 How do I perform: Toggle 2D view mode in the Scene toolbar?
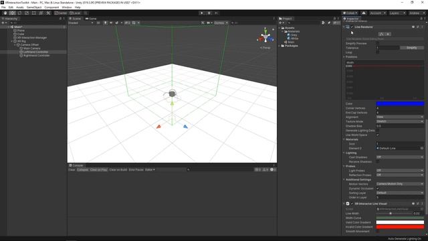(98, 23)
